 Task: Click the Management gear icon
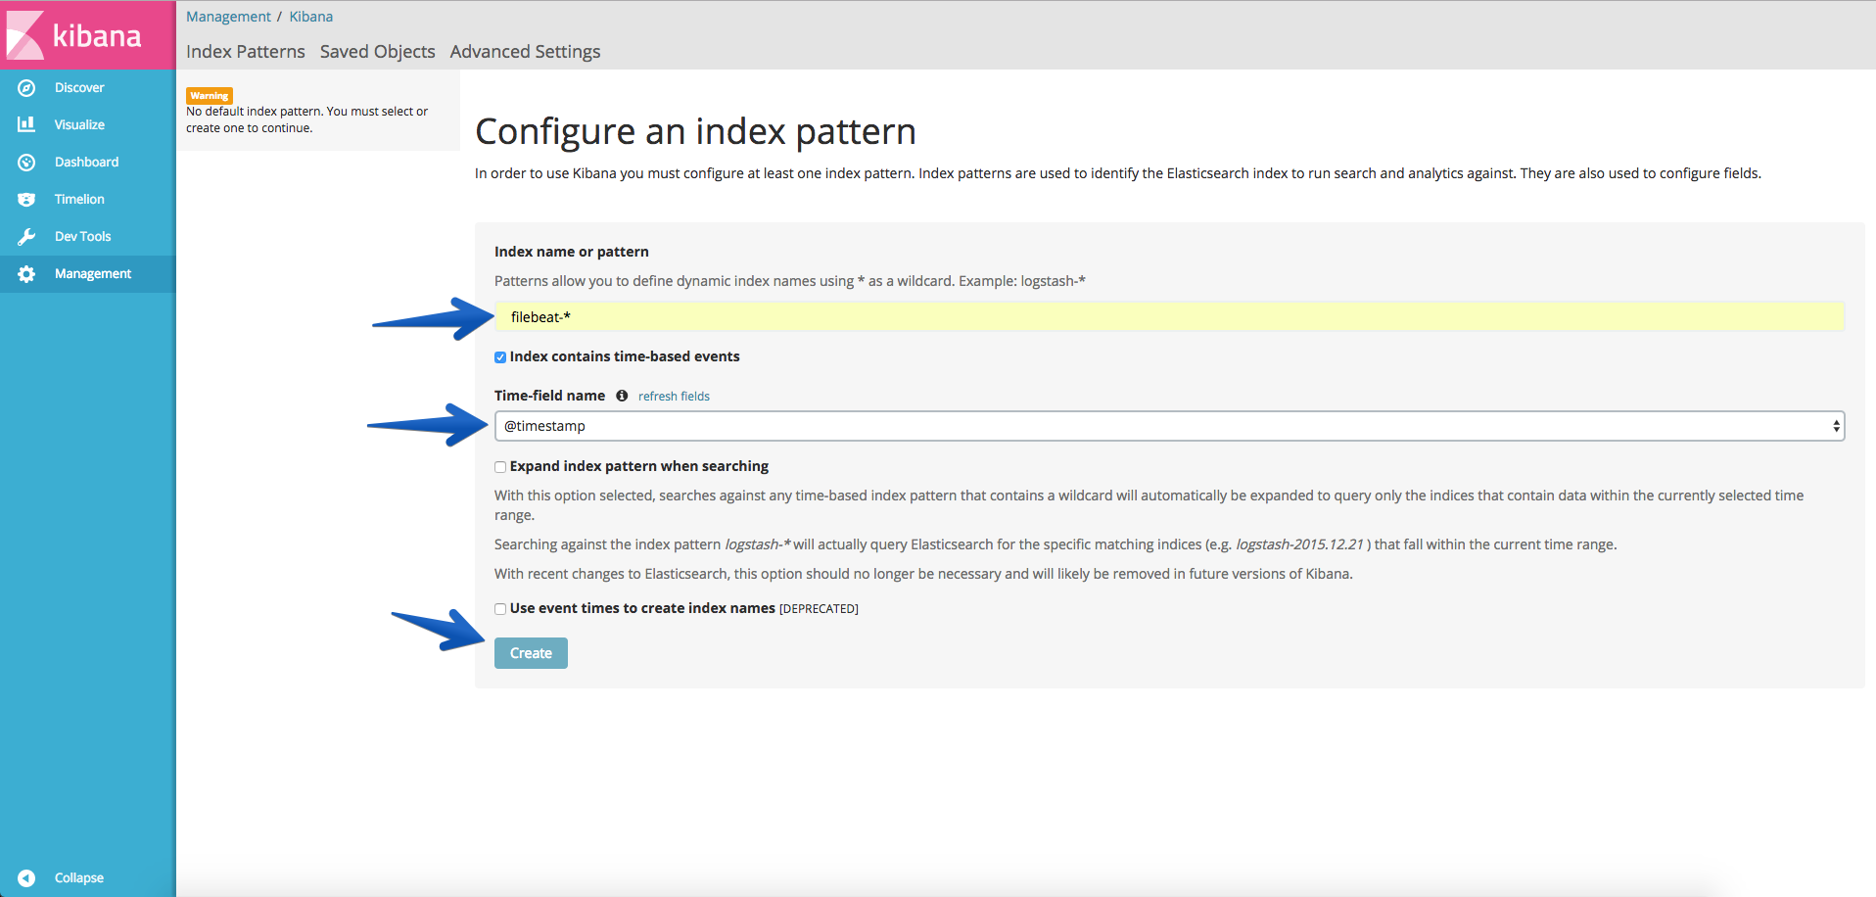click(x=26, y=274)
